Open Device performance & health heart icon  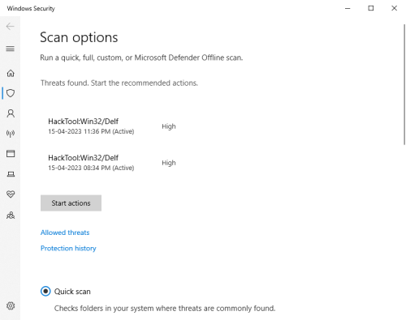click(11, 194)
